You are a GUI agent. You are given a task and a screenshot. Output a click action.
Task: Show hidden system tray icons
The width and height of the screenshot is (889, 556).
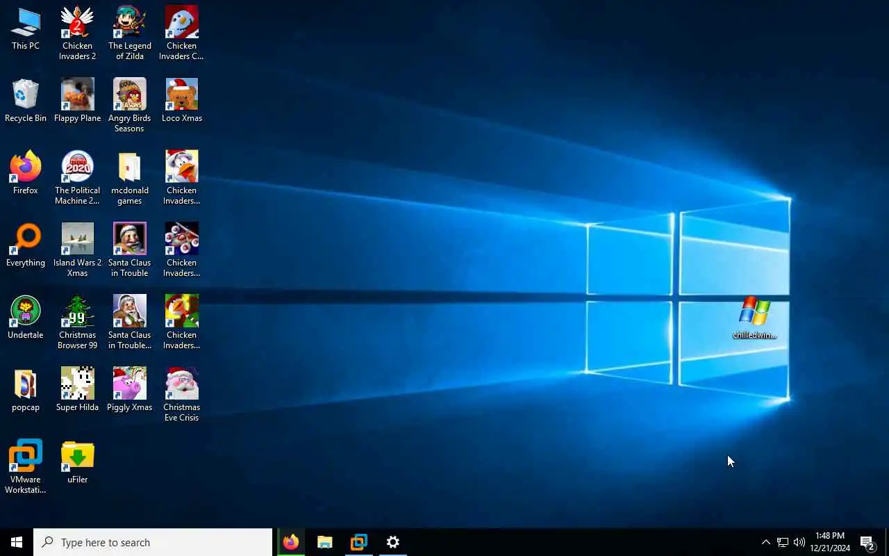pos(765,542)
